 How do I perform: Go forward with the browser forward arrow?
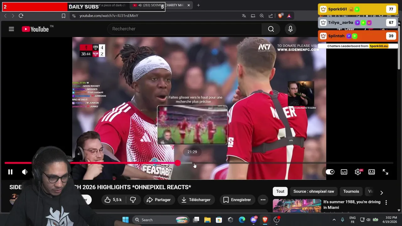[13, 16]
